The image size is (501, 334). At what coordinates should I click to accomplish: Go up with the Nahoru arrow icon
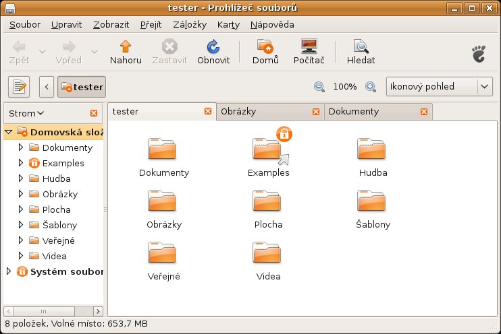click(x=126, y=46)
